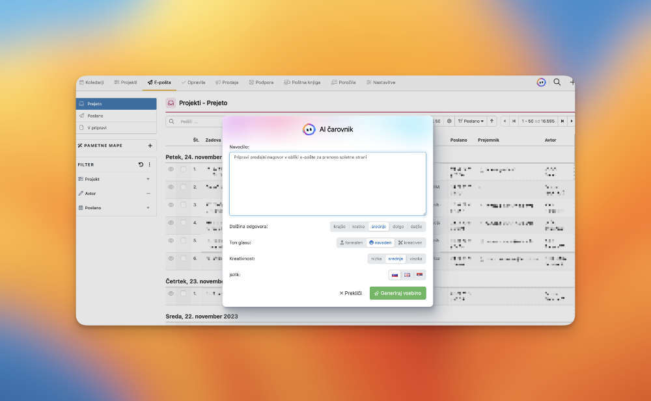The image size is (651, 401).
Task: Click the list settings gear icon
Action: tap(449, 121)
